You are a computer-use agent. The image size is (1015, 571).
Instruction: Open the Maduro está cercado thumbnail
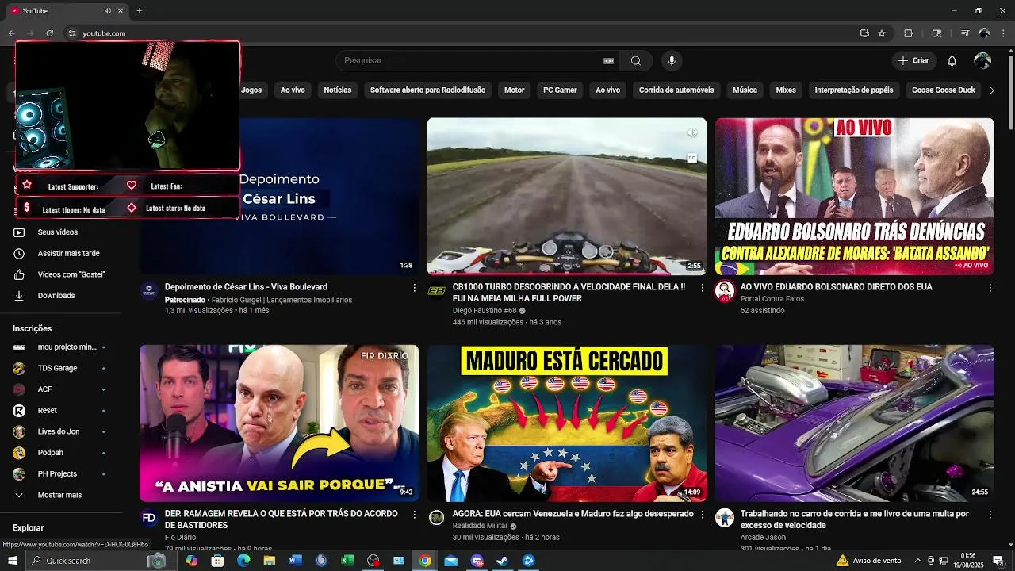point(566,423)
